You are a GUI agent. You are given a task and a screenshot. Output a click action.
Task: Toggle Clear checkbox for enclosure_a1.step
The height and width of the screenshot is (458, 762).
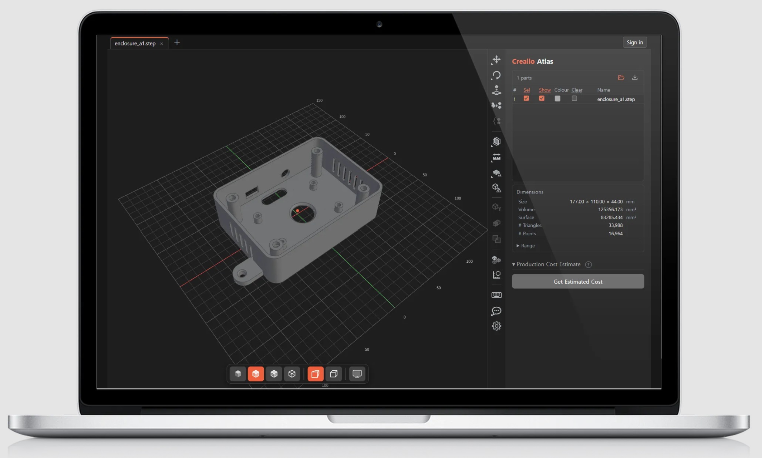point(574,98)
